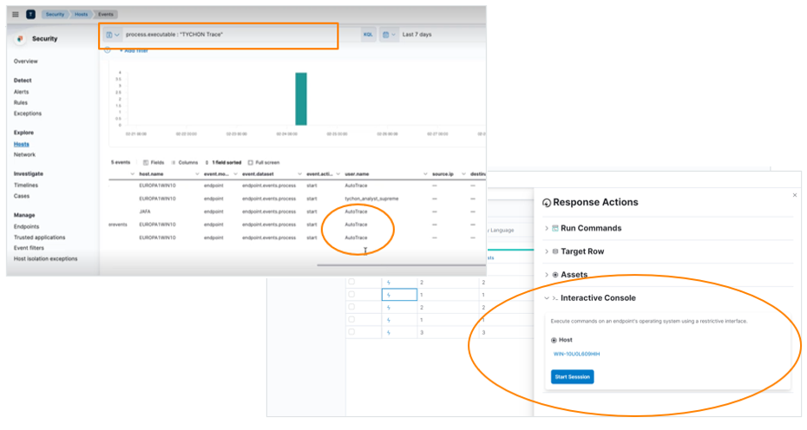807x430 pixels.
Task: Click the Response Actions header icon
Action: point(547,203)
